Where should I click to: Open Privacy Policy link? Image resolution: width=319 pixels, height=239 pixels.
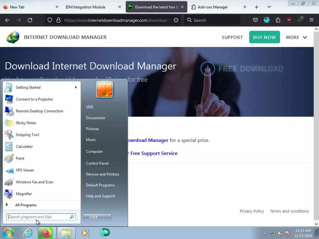pyautogui.click(x=252, y=211)
